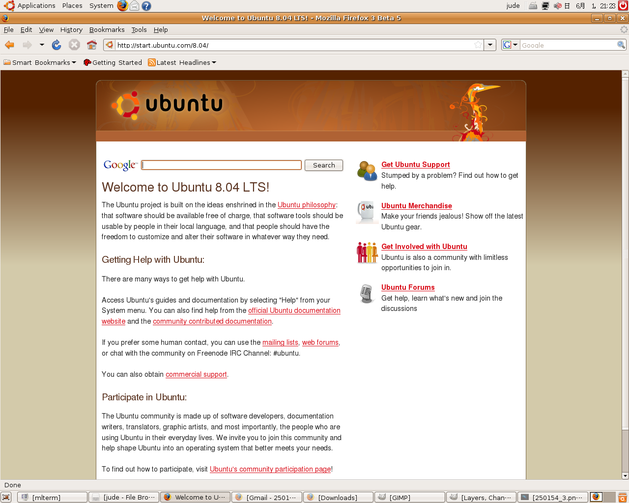The height and width of the screenshot is (503, 629).
Task: Click the Stop loading button
Action: tap(74, 45)
